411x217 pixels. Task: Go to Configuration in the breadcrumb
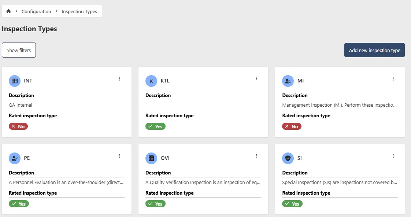tap(36, 11)
